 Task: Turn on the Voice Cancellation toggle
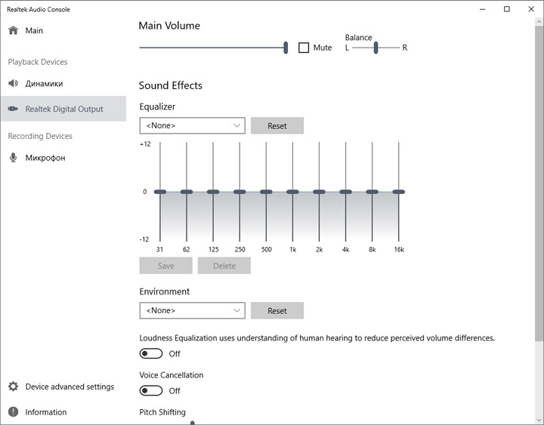click(x=151, y=390)
